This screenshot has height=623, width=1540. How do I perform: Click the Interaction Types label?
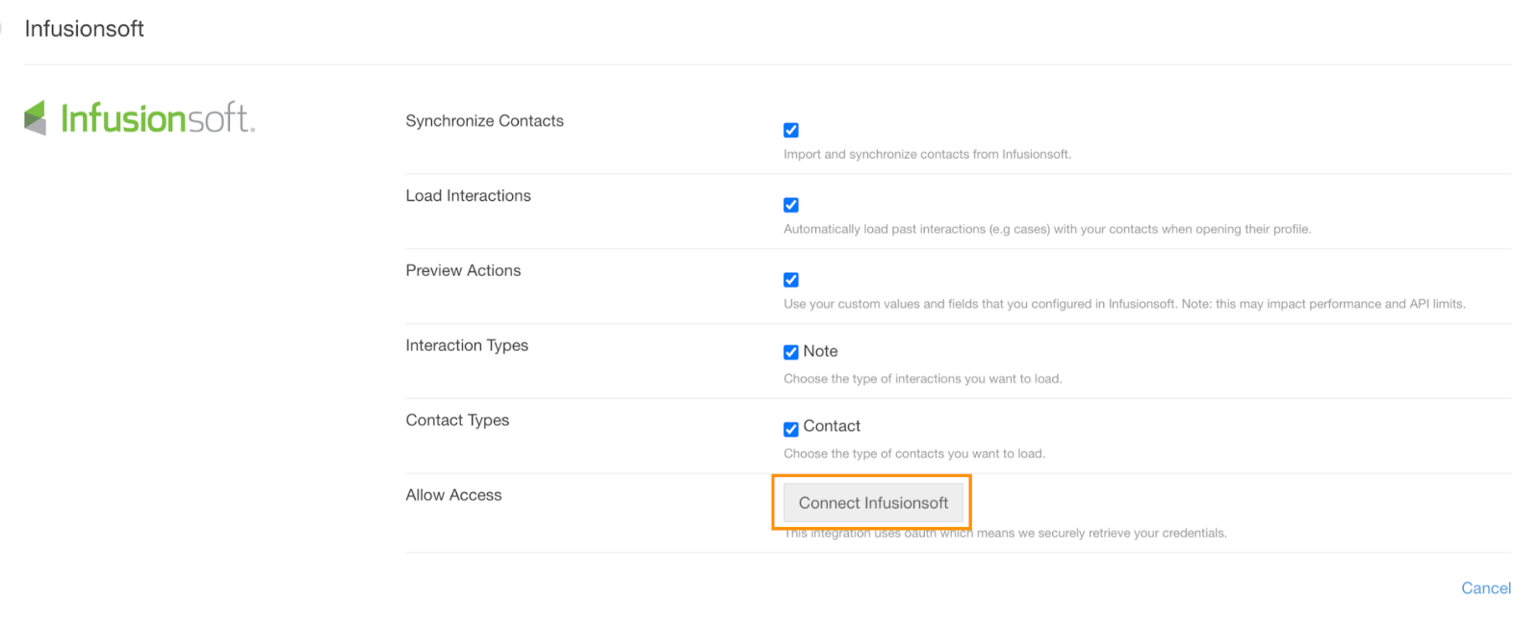pyautogui.click(x=467, y=345)
